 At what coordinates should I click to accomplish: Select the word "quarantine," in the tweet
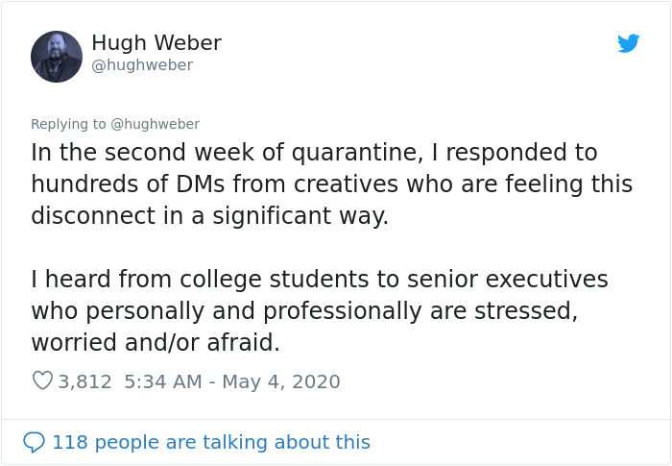tap(358, 153)
